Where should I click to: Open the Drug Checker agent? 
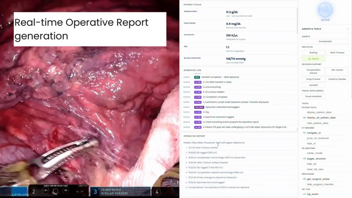(313, 79)
